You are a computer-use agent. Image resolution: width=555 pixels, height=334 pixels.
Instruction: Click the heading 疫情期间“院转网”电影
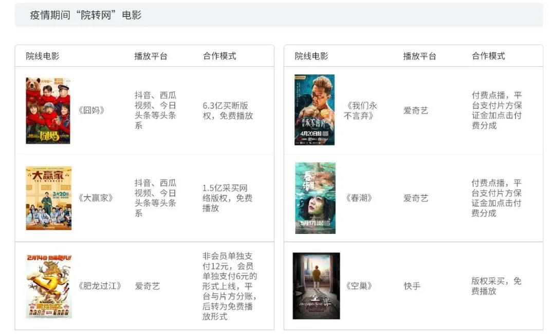86,15
